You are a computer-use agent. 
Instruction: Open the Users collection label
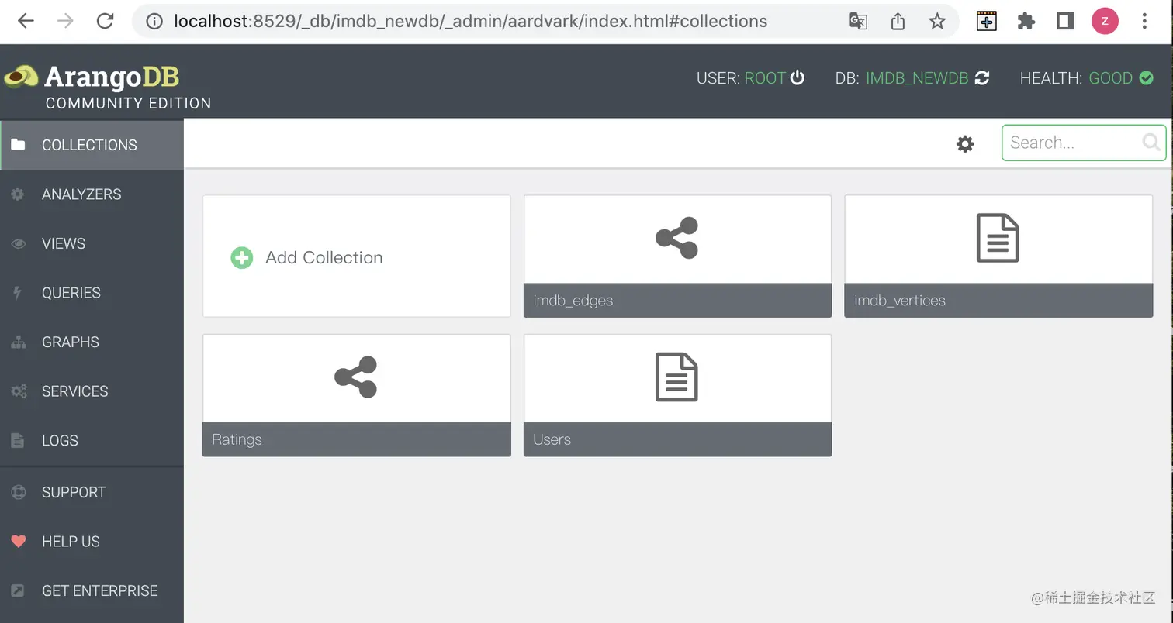tap(552, 439)
